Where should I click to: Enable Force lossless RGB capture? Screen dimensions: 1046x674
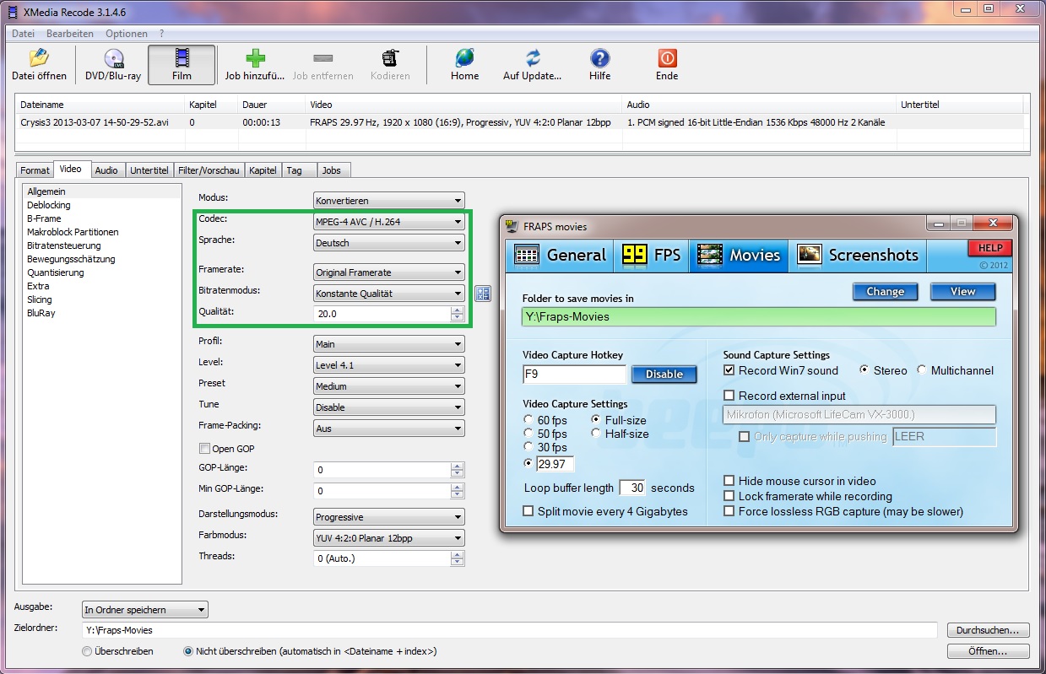pos(729,511)
